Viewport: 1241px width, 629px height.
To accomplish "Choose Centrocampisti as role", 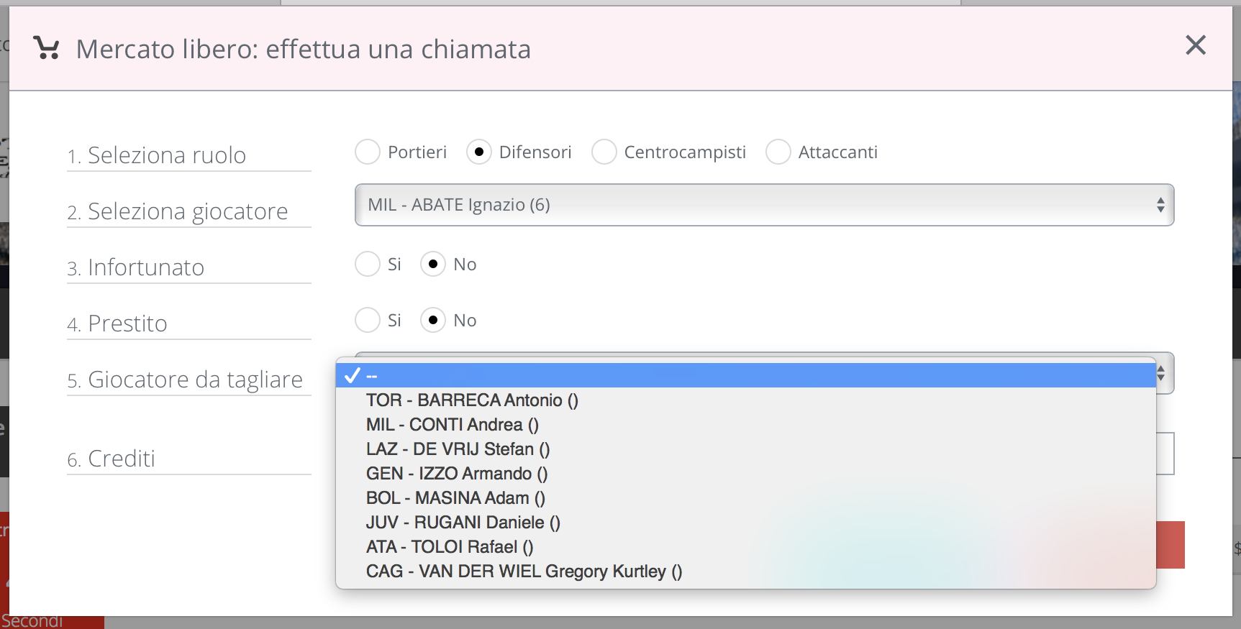I will [604, 152].
